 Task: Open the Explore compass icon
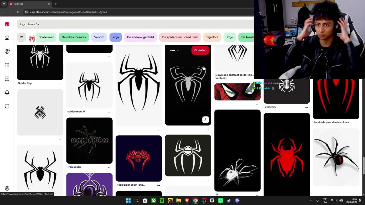point(7,52)
